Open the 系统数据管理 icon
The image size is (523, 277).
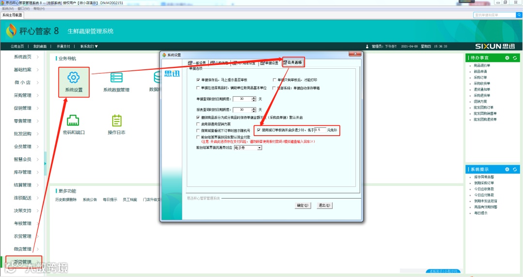pyautogui.click(x=116, y=77)
